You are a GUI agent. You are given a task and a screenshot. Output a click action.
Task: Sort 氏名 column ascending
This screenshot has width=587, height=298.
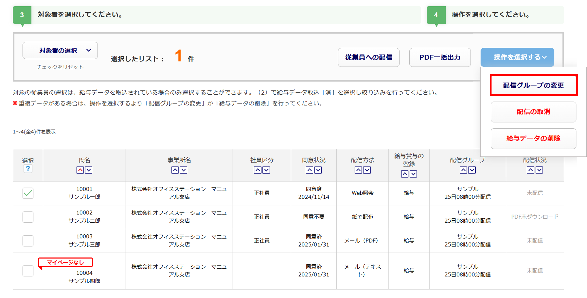click(x=80, y=170)
